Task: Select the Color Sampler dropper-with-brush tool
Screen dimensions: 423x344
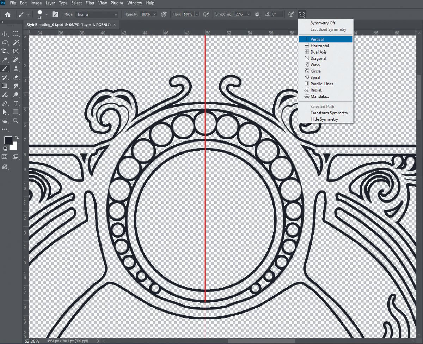Action: (5, 95)
